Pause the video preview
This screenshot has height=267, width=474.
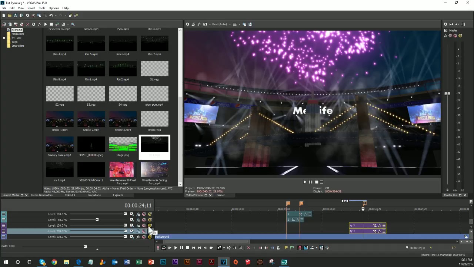(x=310, y=182)
